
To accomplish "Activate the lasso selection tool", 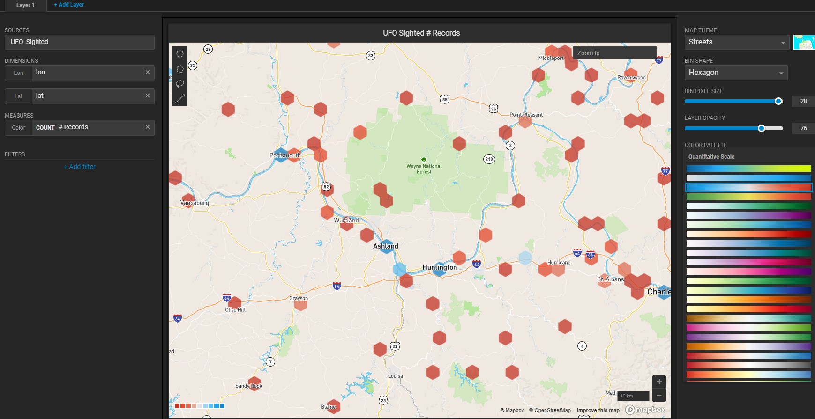I will [180, 84].
